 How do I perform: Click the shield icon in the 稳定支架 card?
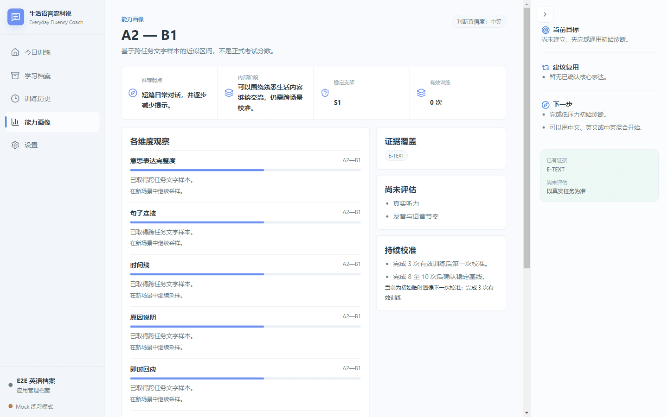click(325, 93)
